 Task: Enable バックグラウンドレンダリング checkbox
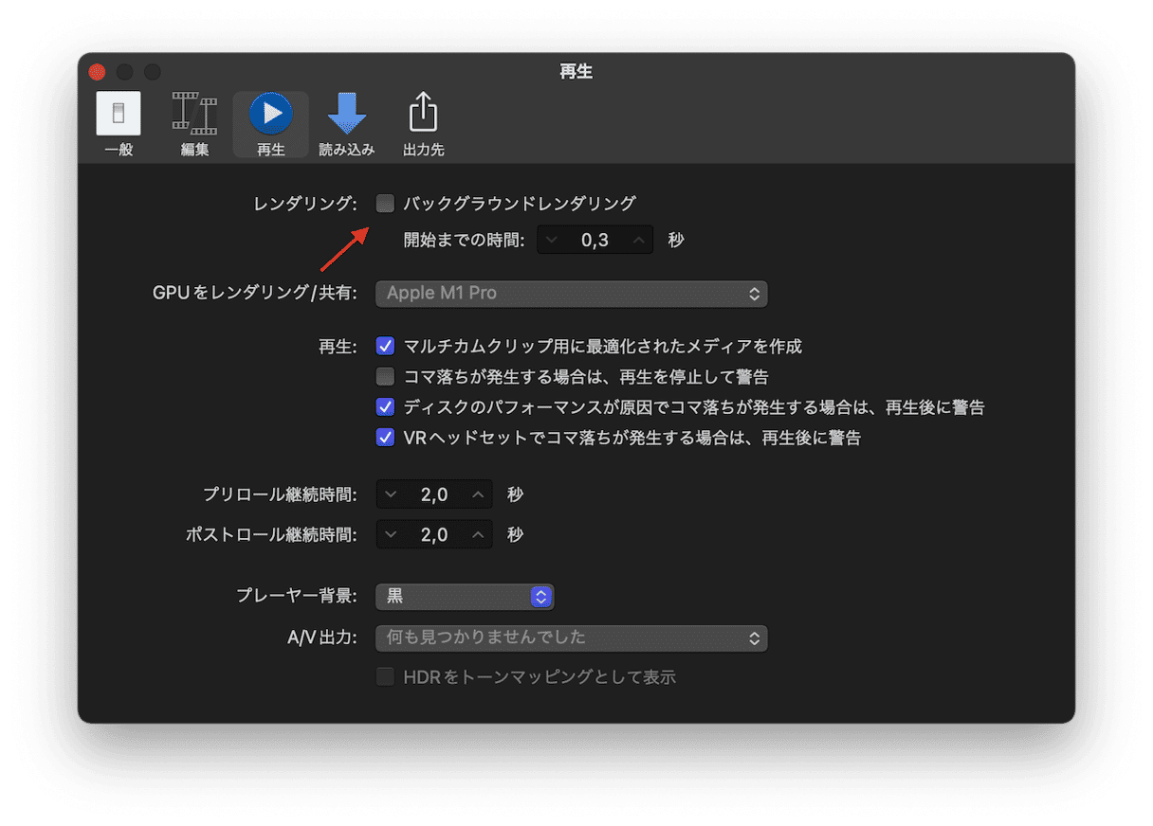(385, 203)
